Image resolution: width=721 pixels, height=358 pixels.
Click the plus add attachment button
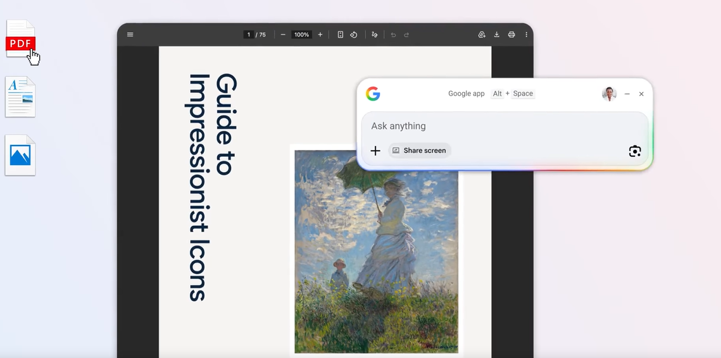pyautogui.click(x=375, y=151)
